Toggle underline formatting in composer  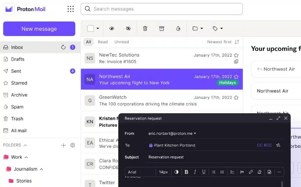point(204,172)
